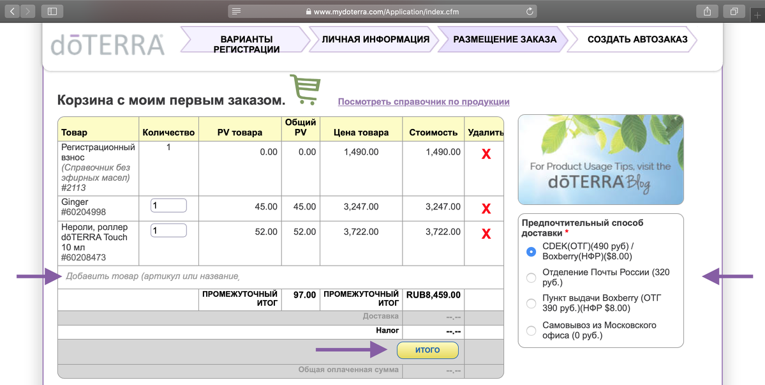Open Reader view icon in address bar
Image resolution: width=765 pixels, height=385 pixels.
click(x=237, y=11)
